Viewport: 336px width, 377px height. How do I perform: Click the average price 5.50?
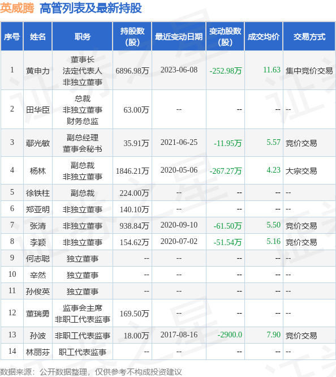[x=274, y=225]
